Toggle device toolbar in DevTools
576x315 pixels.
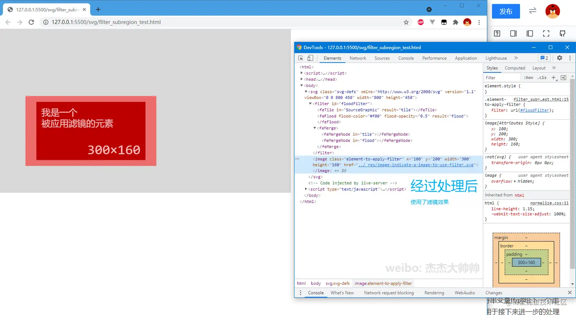pyautogui.click(x=310, y=58)
